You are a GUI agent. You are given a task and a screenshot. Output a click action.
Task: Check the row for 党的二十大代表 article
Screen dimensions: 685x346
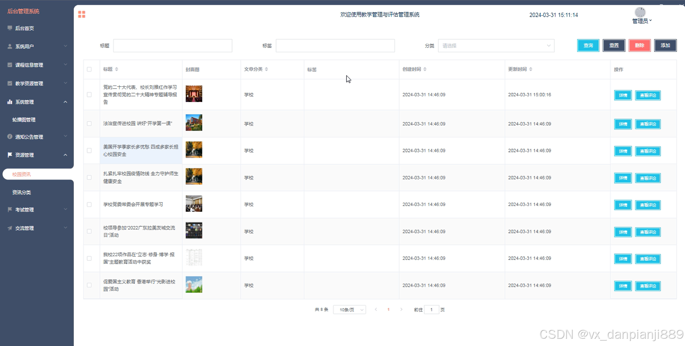89,95
